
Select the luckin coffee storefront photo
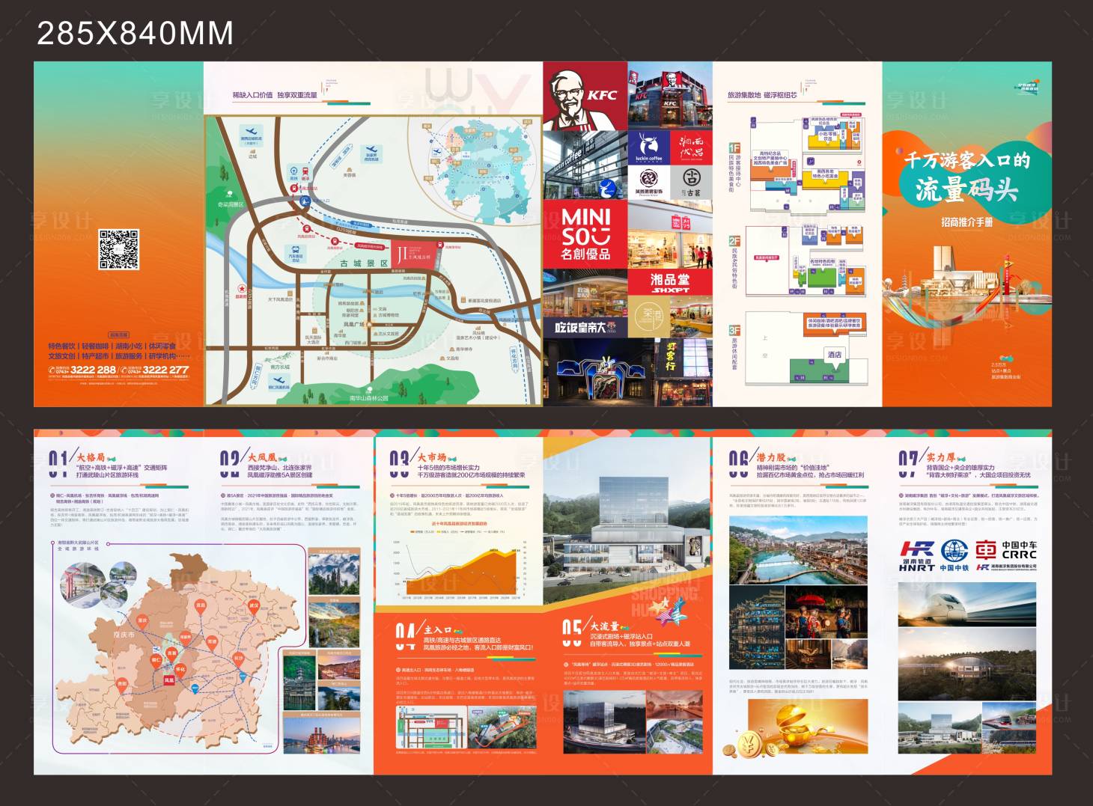(585, 165)
